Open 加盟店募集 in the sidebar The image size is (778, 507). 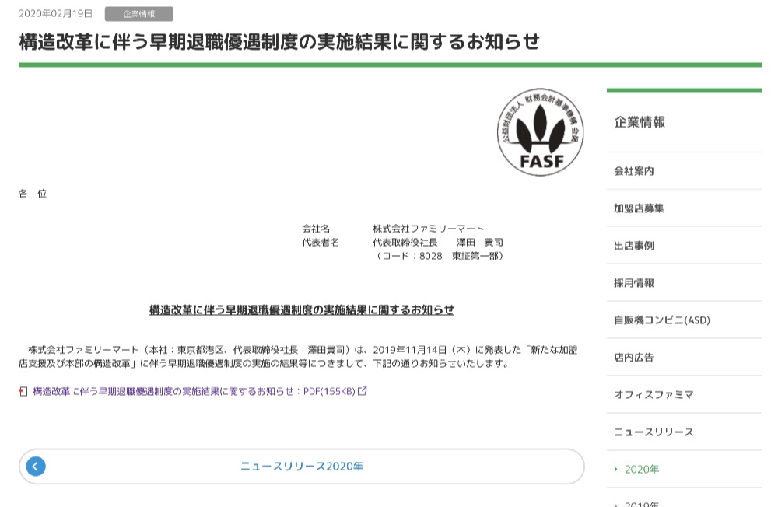684,208
